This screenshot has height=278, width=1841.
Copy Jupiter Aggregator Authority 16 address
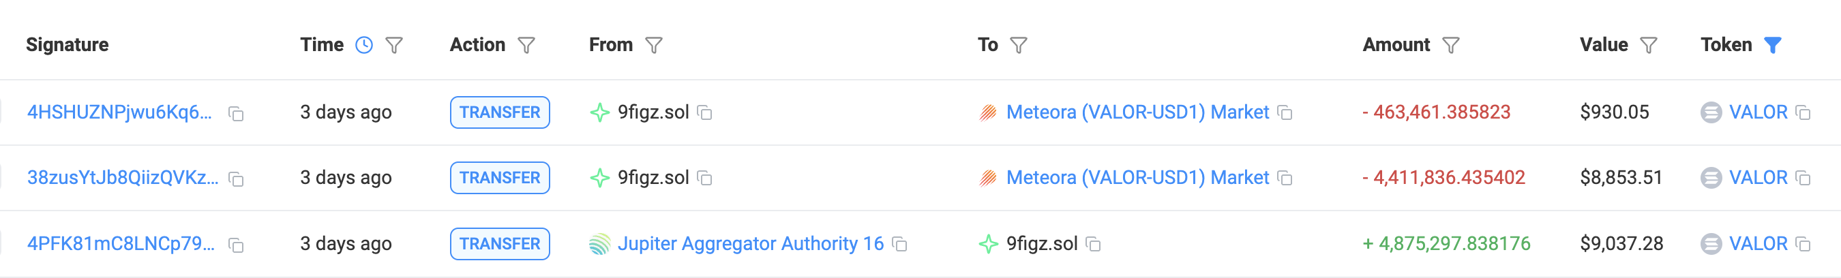[x=900, y=245]
